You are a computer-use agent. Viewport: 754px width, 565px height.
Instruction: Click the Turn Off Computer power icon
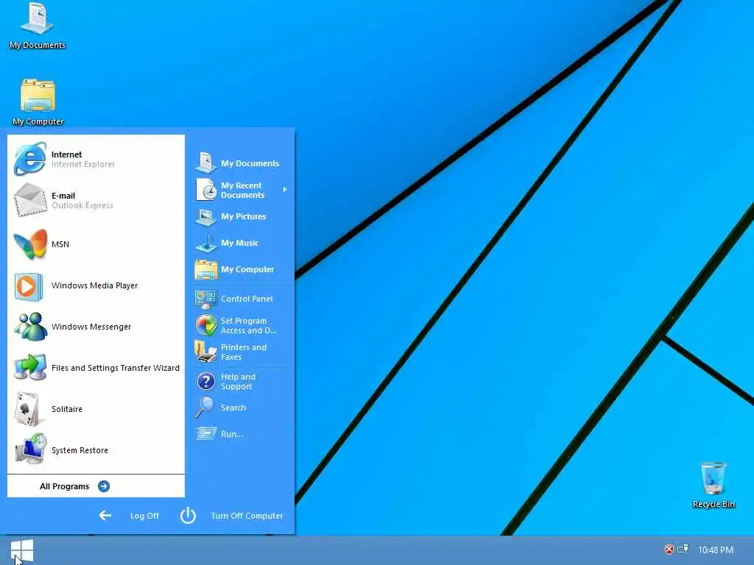coord(188,516)
